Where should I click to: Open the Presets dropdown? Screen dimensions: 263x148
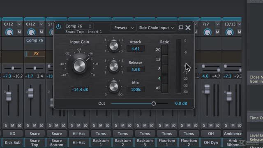(x=124, y=28)
